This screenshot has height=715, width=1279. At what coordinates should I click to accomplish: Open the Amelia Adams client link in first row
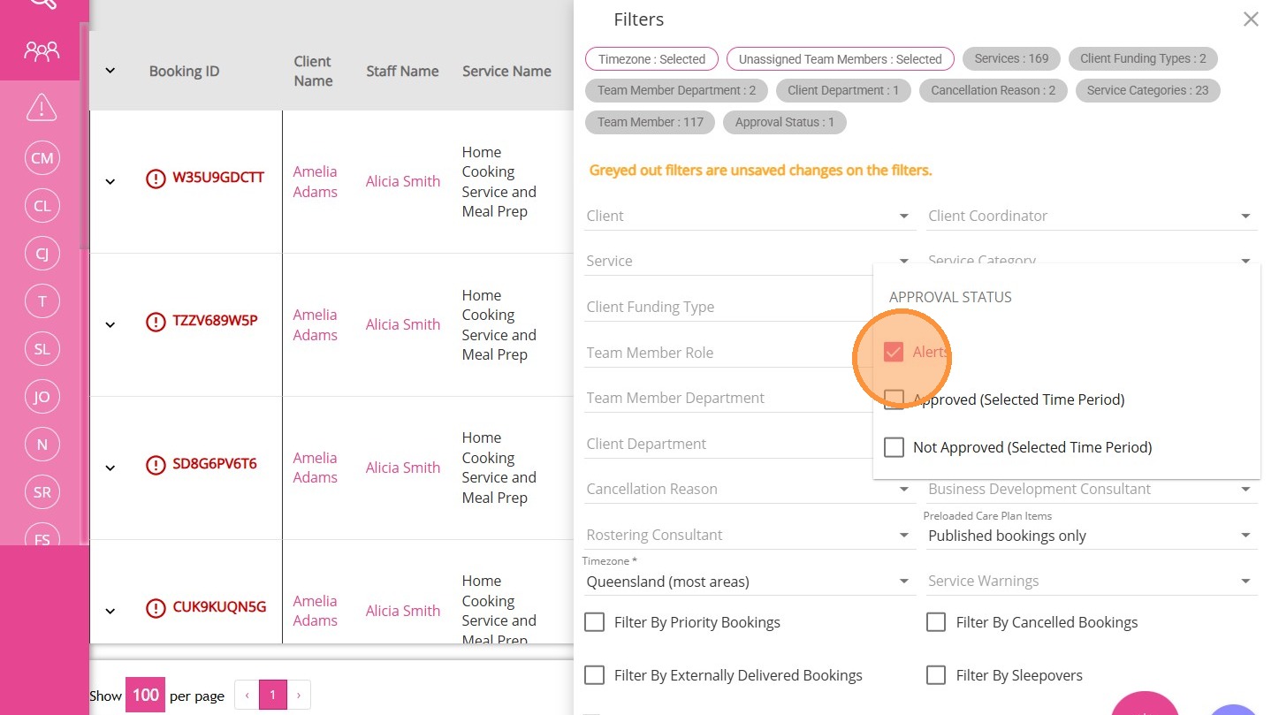pyautogui.click(x=315, y=181)
